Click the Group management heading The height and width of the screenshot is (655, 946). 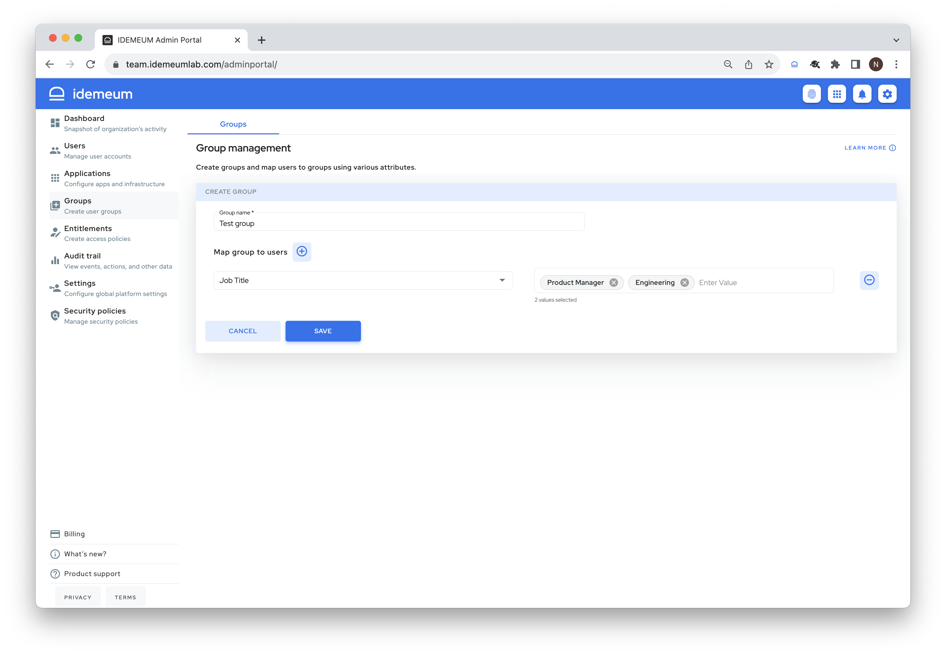pos(244,148)
